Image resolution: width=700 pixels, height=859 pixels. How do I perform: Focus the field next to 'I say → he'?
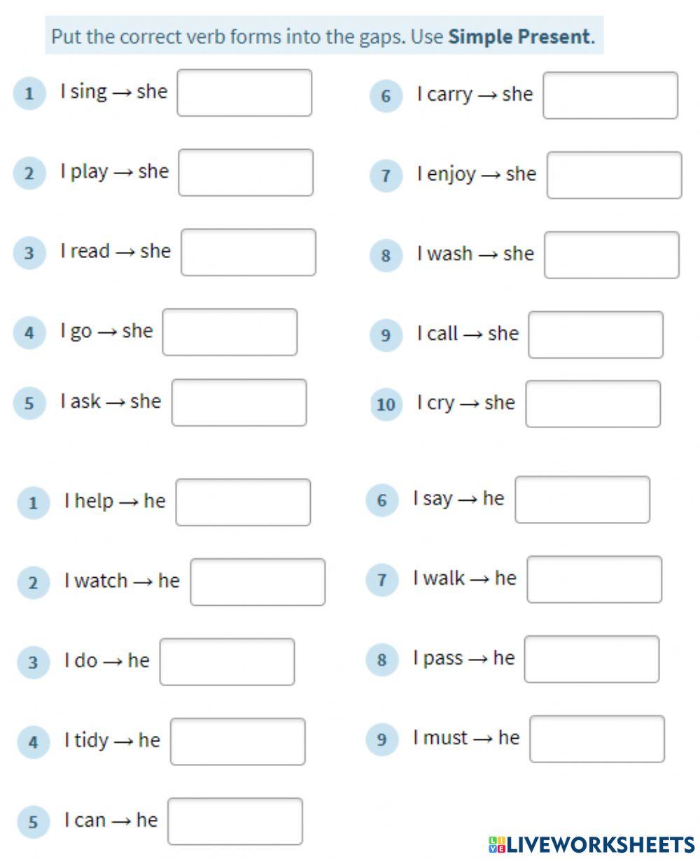tap(582, 499)
